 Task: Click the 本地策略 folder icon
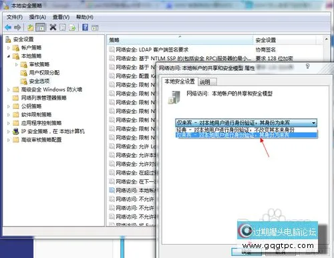click(16, 56)
